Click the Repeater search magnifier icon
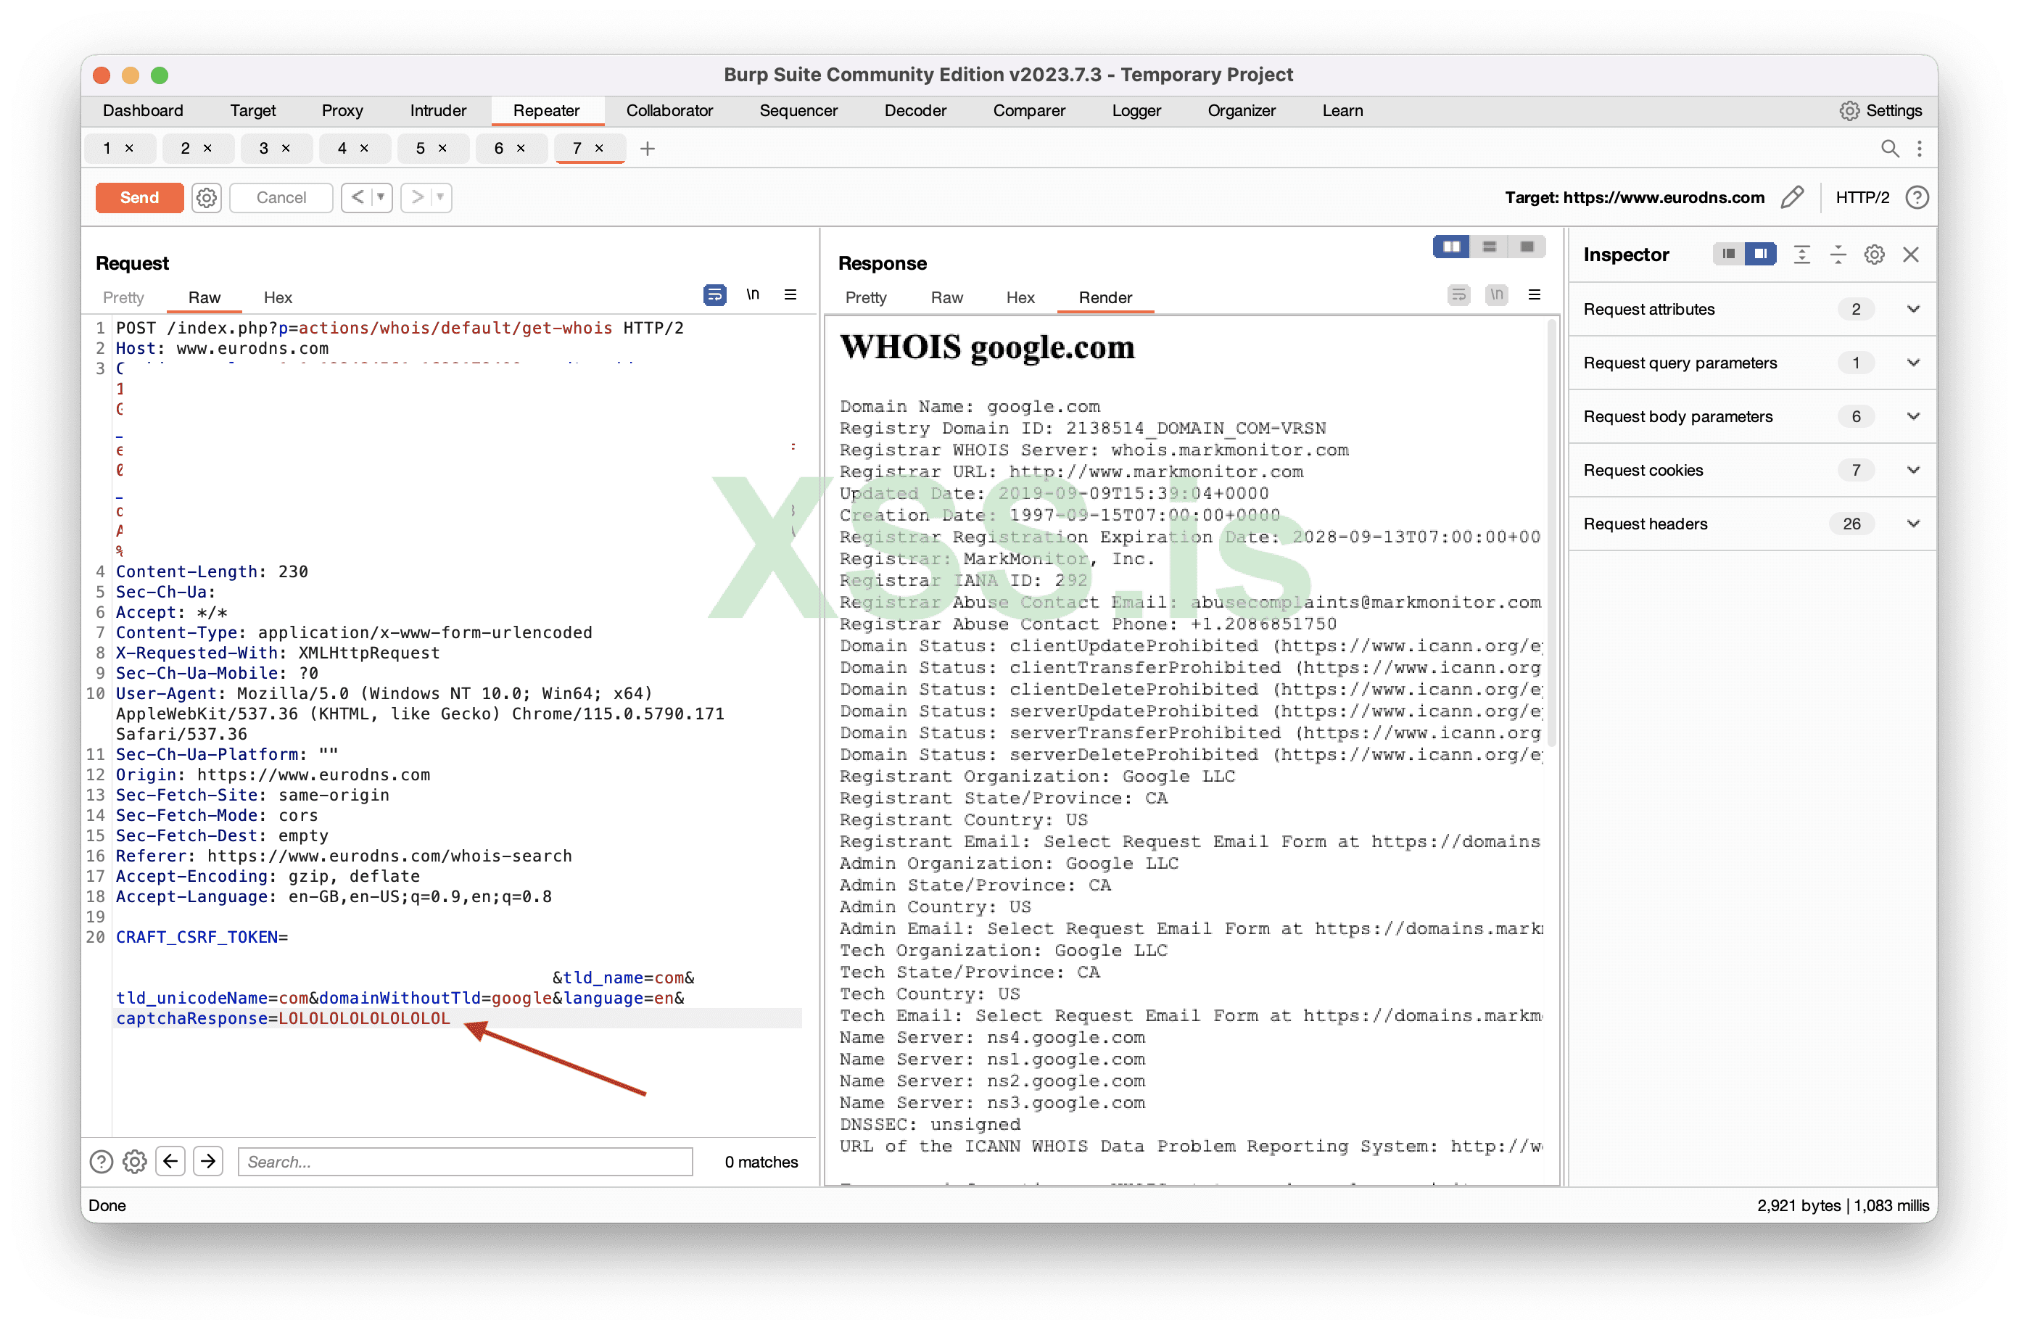This screenshot has height=1330, width=2019. click(x=1889, y=149)
